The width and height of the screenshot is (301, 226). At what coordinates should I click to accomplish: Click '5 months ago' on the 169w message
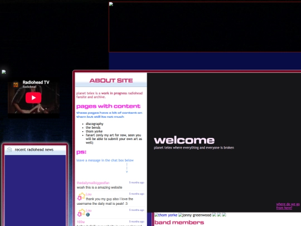pyautogui.click(x=137, y=222)
